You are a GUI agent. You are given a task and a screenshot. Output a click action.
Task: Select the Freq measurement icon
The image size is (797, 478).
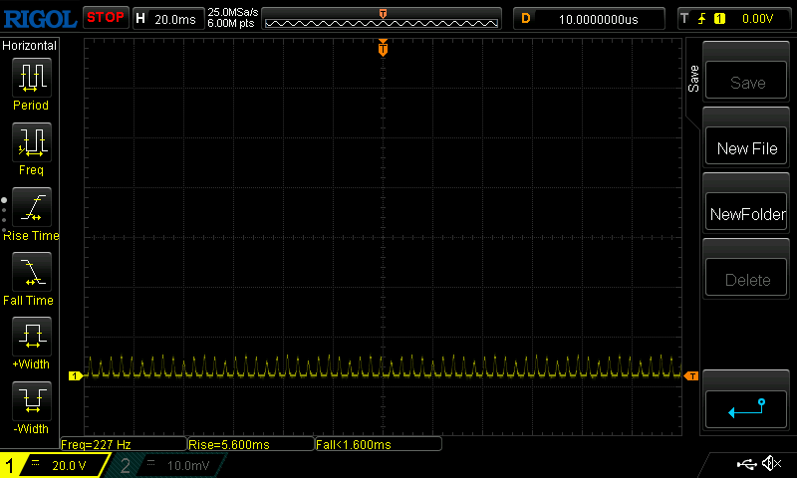coord(30,141)
